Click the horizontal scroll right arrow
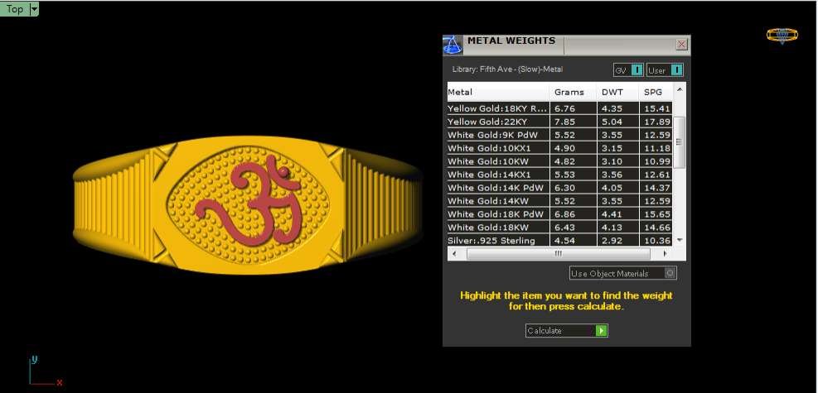 pos(666,253)
